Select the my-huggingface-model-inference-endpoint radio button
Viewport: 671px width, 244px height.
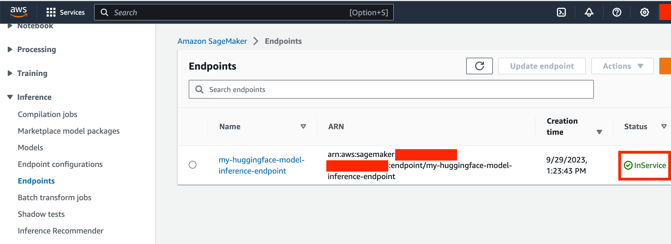tap(193, 165)
